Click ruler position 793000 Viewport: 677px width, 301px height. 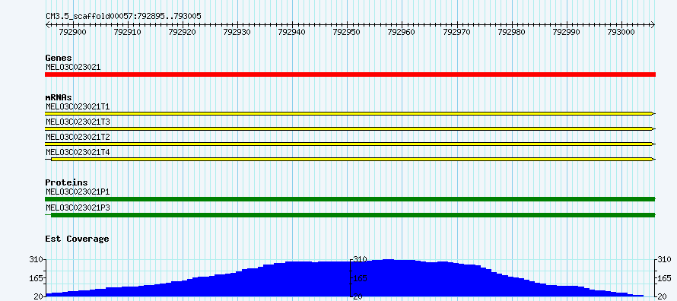click(x=621, y=32)
